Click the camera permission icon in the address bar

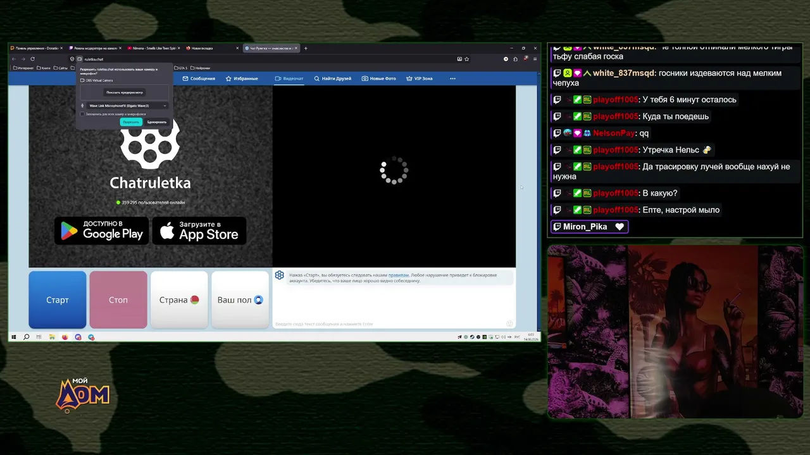80,59
